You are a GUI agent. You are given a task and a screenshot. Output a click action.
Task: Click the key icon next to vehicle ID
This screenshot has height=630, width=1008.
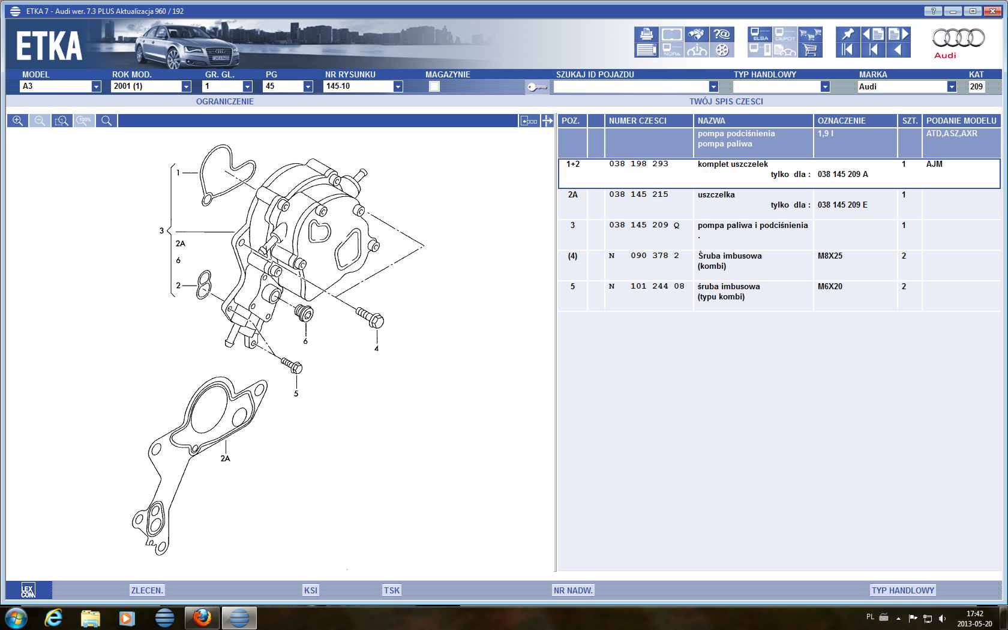537,87
